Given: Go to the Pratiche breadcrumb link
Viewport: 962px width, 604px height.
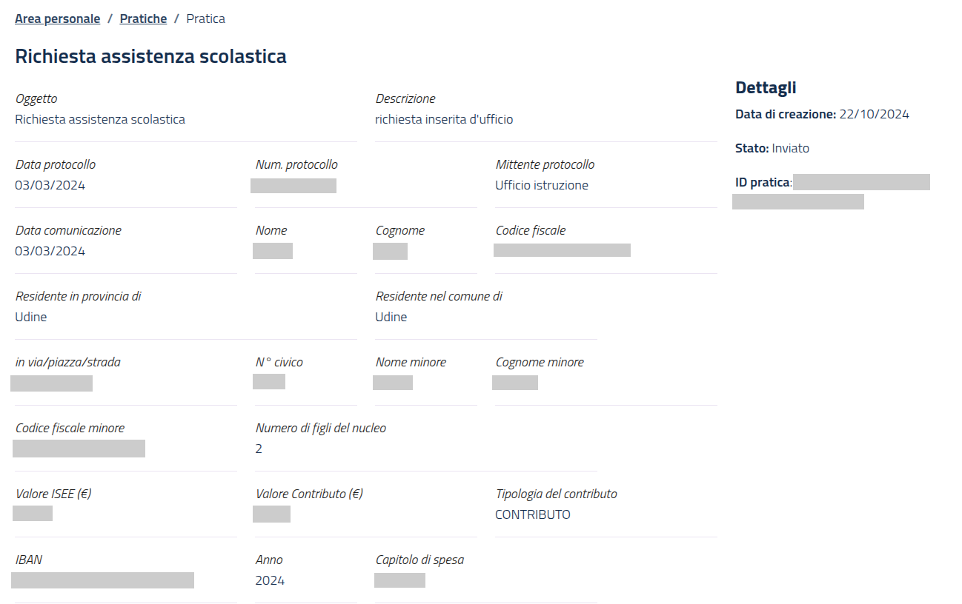Looking at the screenshot, I should [143, 19].
